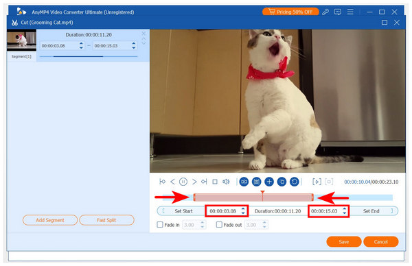Viewport: 412px width, 266px height.
Task: Close the Cut (Grooming Cat.mp4) dialog
Action: [397, 23]
